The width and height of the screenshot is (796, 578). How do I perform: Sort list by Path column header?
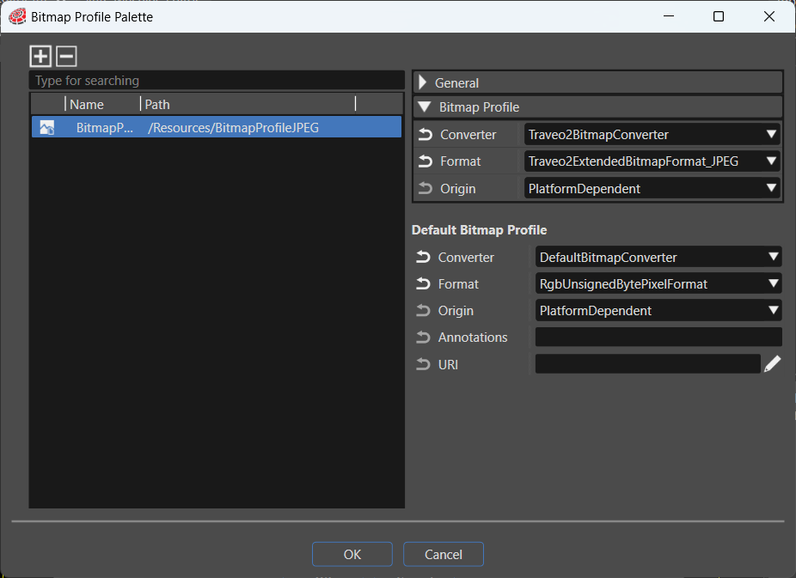[157, 105]
